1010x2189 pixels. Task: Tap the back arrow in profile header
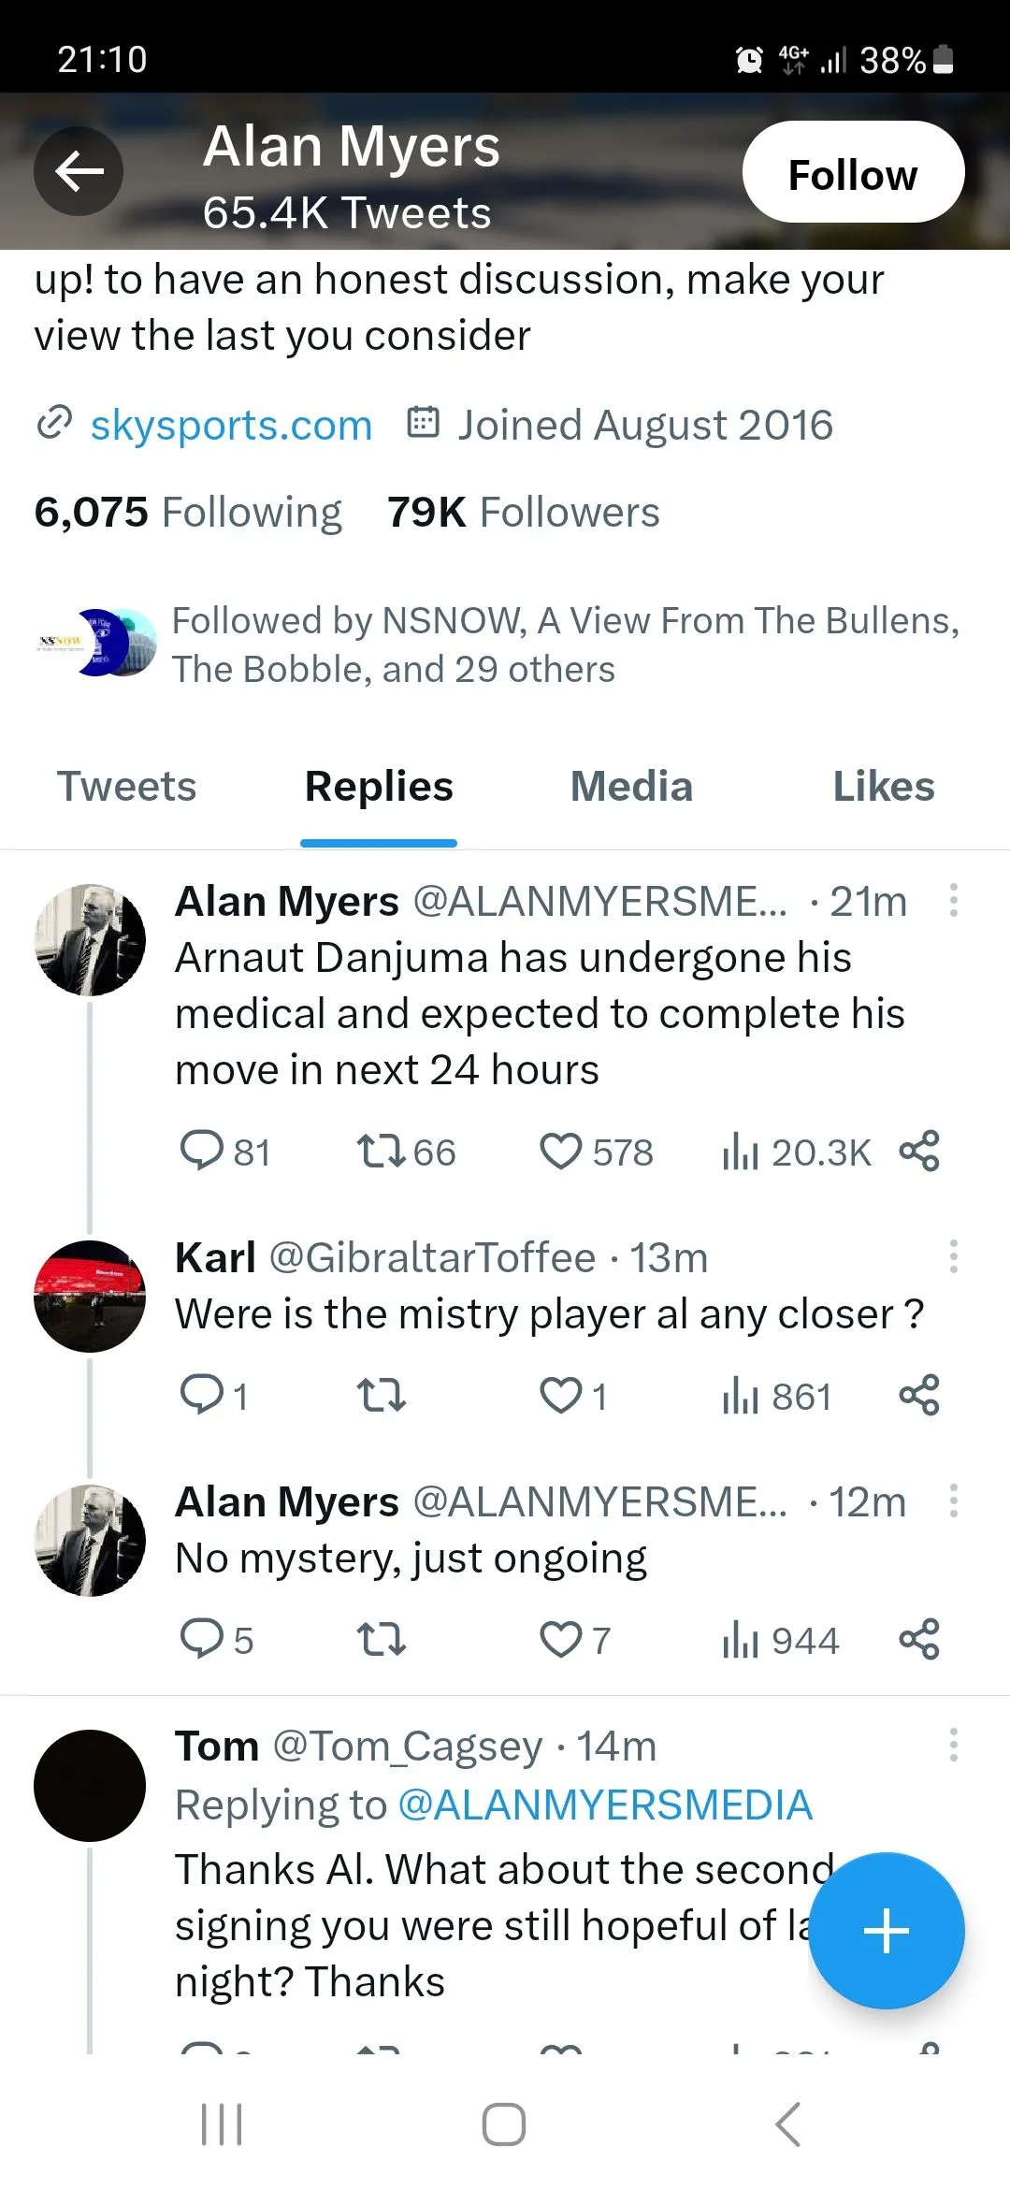(x=79, y=171)
